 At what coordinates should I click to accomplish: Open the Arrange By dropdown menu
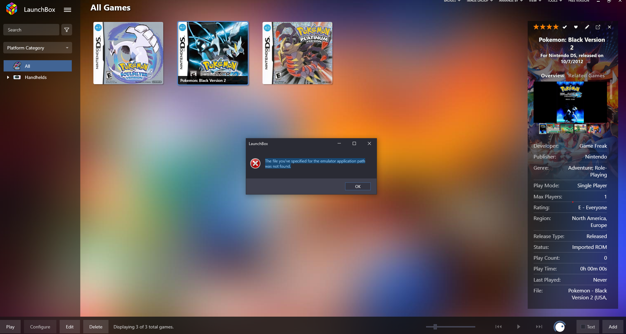coord(511,1)
